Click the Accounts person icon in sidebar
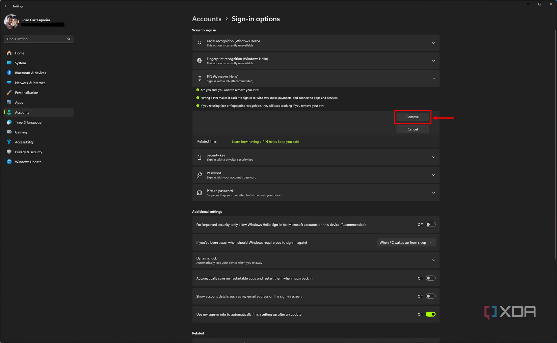This screenshot has height=343, width=557. pyautogui.click(x=9, y=112)
